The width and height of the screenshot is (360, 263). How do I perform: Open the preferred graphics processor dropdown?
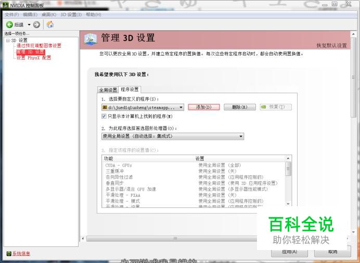tap(173, 136)
